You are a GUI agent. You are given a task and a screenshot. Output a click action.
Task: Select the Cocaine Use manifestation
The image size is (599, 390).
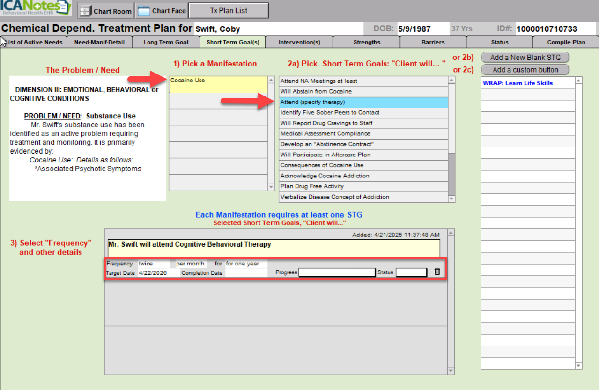click(218, 84)
